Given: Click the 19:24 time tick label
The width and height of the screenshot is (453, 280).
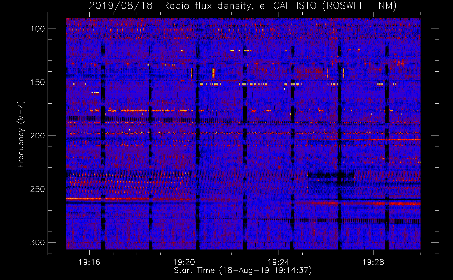Looking at the screenshot, I should pos(279,262).
